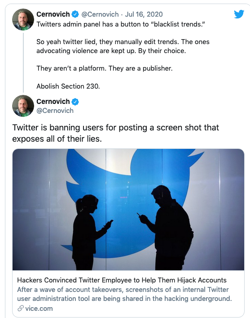
Task: Open Cernovich's avatar in the parent tweet
Action: [x=23, y=19]
